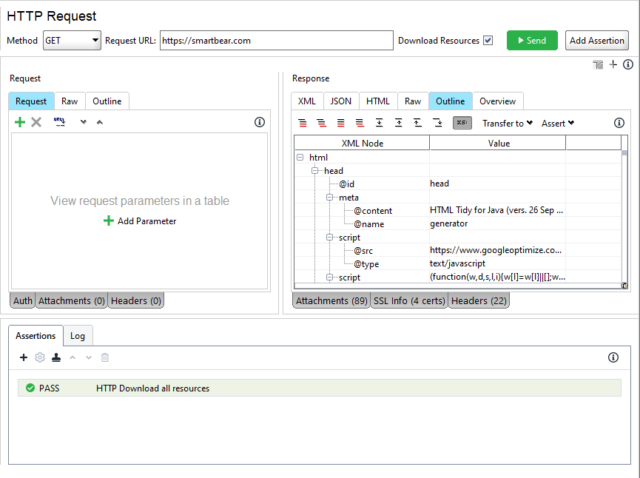Toggle Download Resources checkbox
The width and height of the screenshot is (640, 478).
tap(488, 41)
